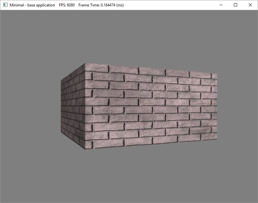Click the "Minimal - base application" title text
The height and width of the screenshot is (203, 258).
[x=32, y=5]
